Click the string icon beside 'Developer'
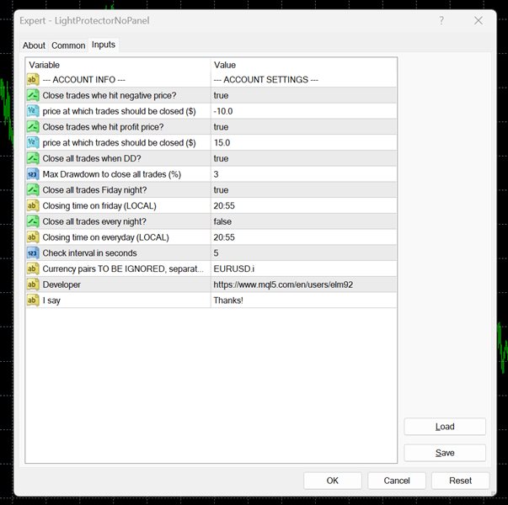Viewport: 508px width, 505px height. click(33, 284)
